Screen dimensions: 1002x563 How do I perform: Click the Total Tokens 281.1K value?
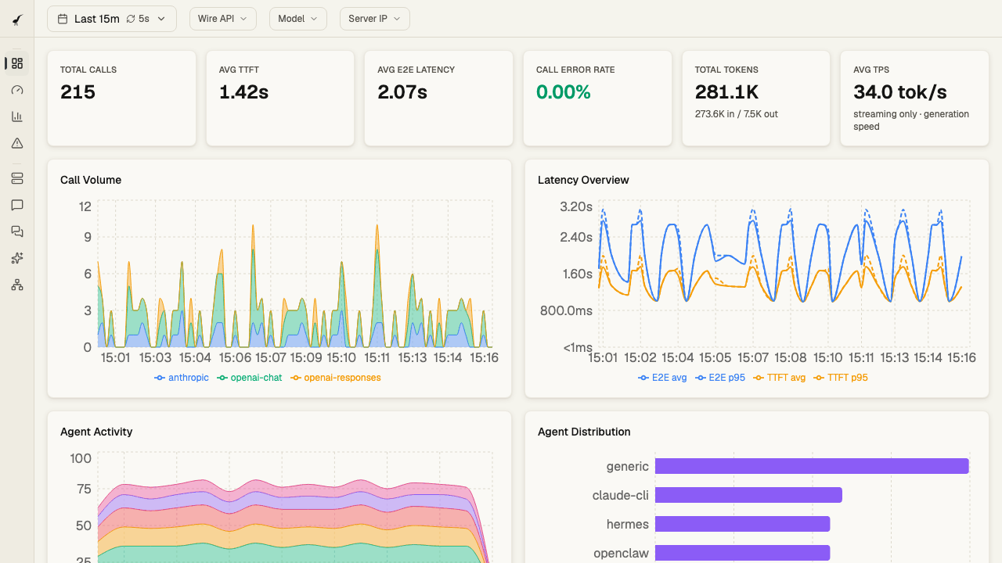[x=726, y=92]
